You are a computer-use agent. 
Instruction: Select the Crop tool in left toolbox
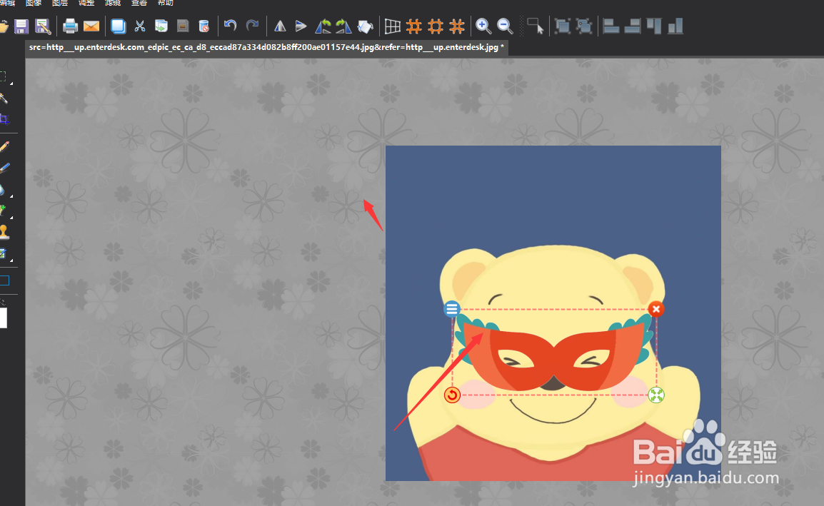tap(4, 119)
